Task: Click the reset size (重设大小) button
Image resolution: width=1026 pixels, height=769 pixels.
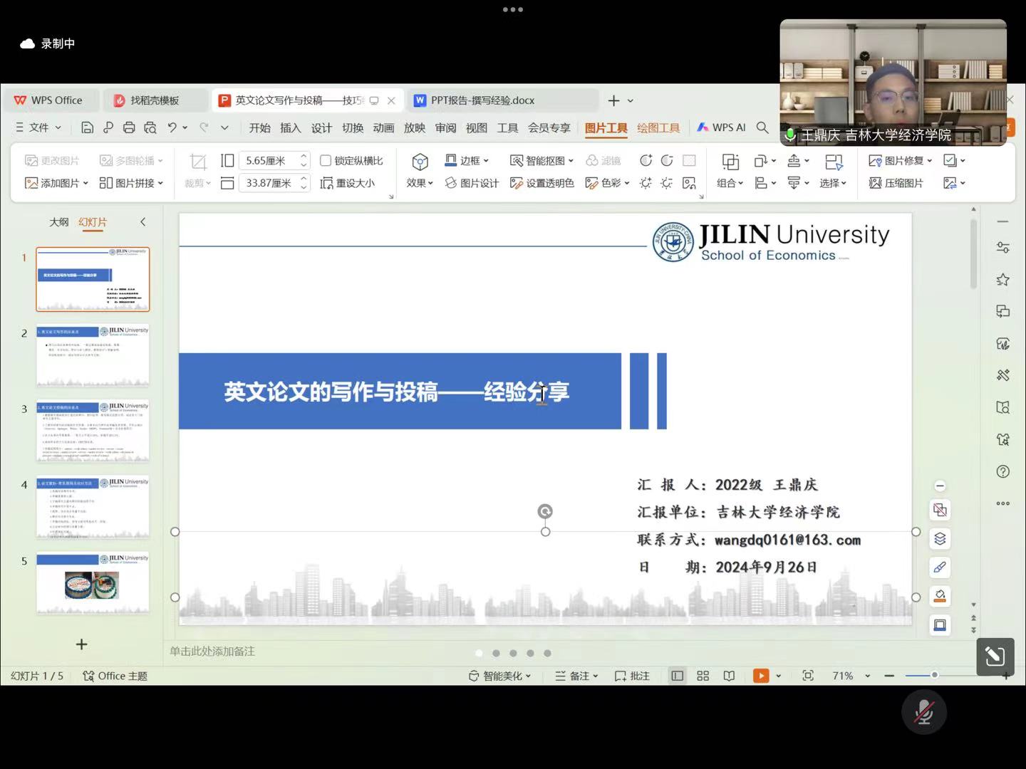Action: (x=348, y=183)
